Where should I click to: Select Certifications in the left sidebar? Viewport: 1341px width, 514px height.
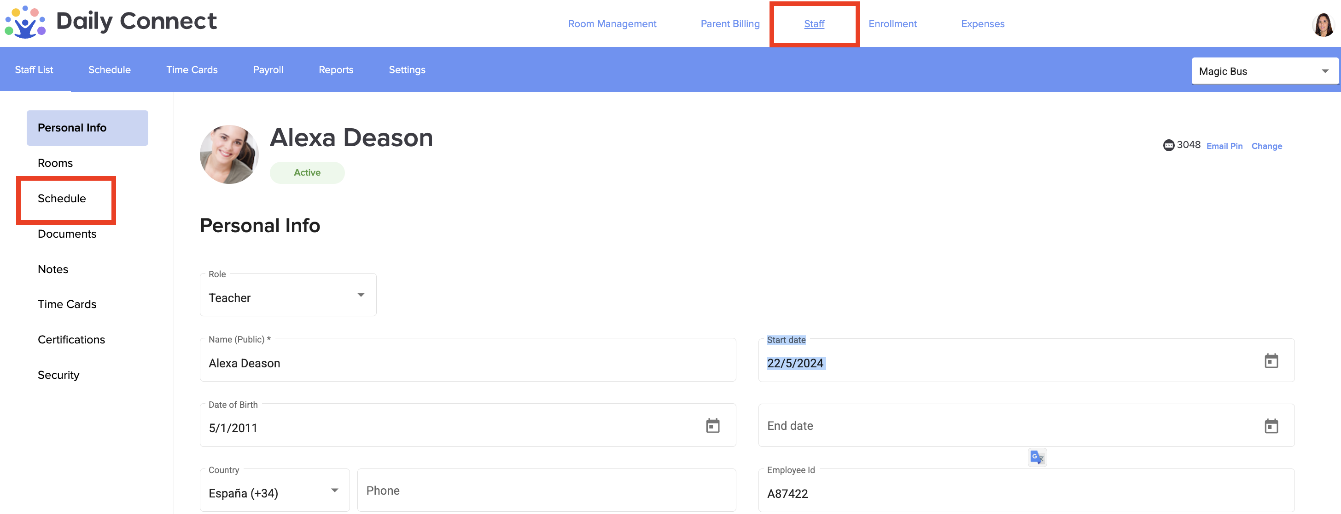click(x=71, y=339)
